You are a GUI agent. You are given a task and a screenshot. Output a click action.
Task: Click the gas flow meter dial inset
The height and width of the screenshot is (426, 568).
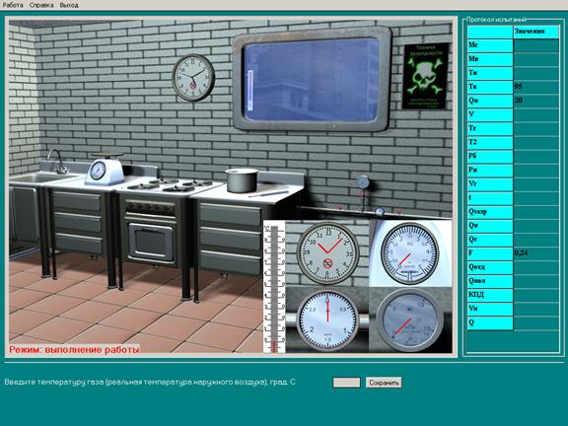(327, 320)
